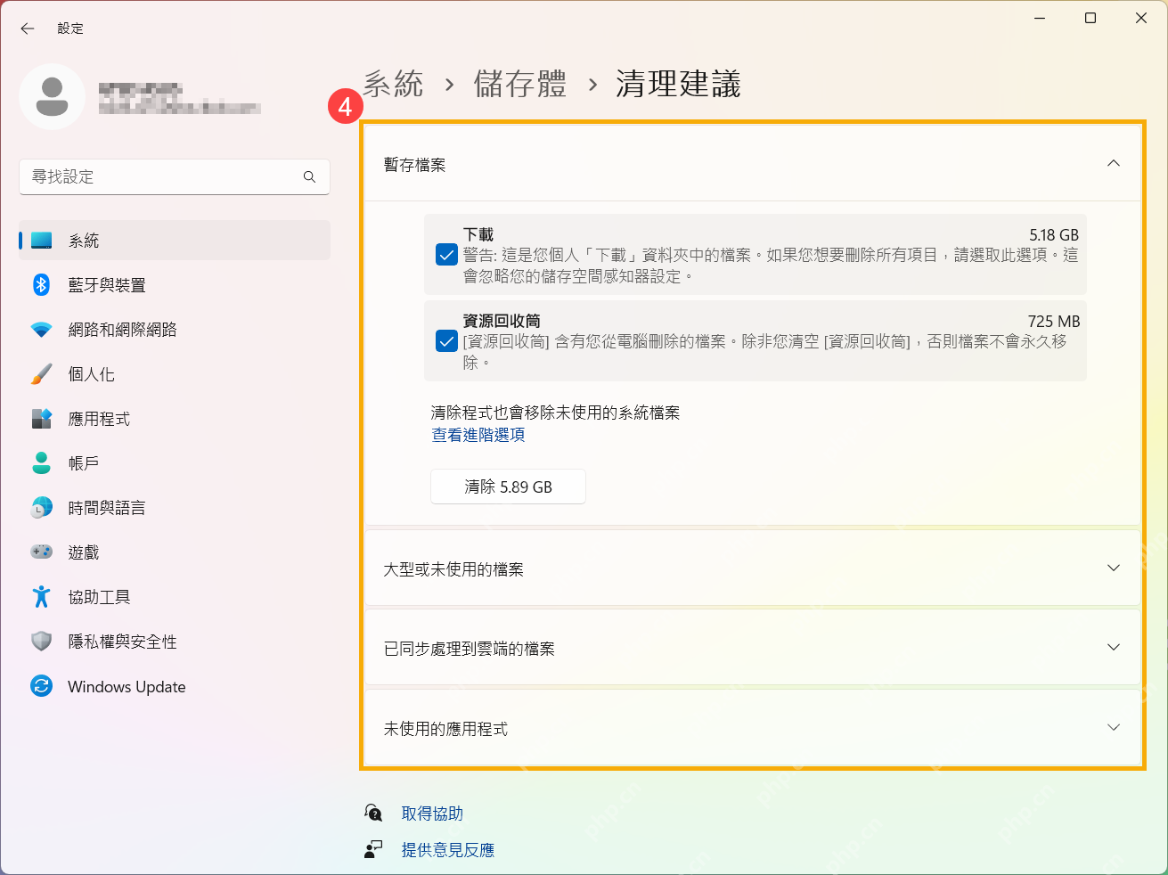Image resolution: width=1168 pixels, height=875 pixels.
Task: Click the 5.18 GB size value
Action: pos(1054,235)
